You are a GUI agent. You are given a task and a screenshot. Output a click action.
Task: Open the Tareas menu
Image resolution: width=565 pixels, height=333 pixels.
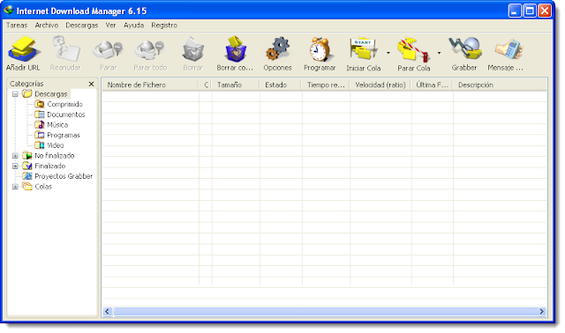pos(17,26)
